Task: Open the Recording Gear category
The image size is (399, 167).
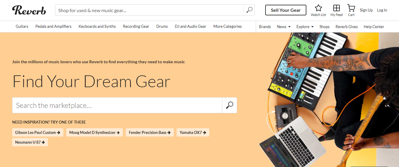Action: pyautogui.click(x=136, y=26)
